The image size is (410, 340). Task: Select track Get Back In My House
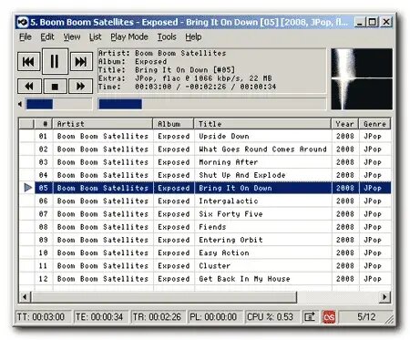pyautogui.click(x=205, y=279)
